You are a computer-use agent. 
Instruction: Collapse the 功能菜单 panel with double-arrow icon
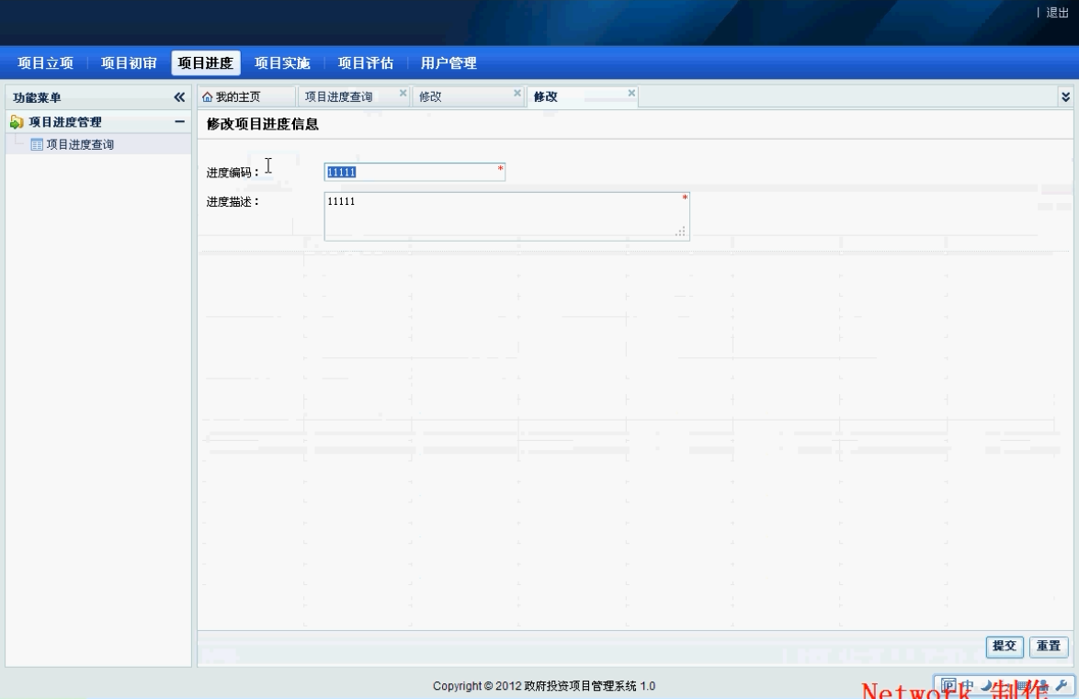(179, 97)
